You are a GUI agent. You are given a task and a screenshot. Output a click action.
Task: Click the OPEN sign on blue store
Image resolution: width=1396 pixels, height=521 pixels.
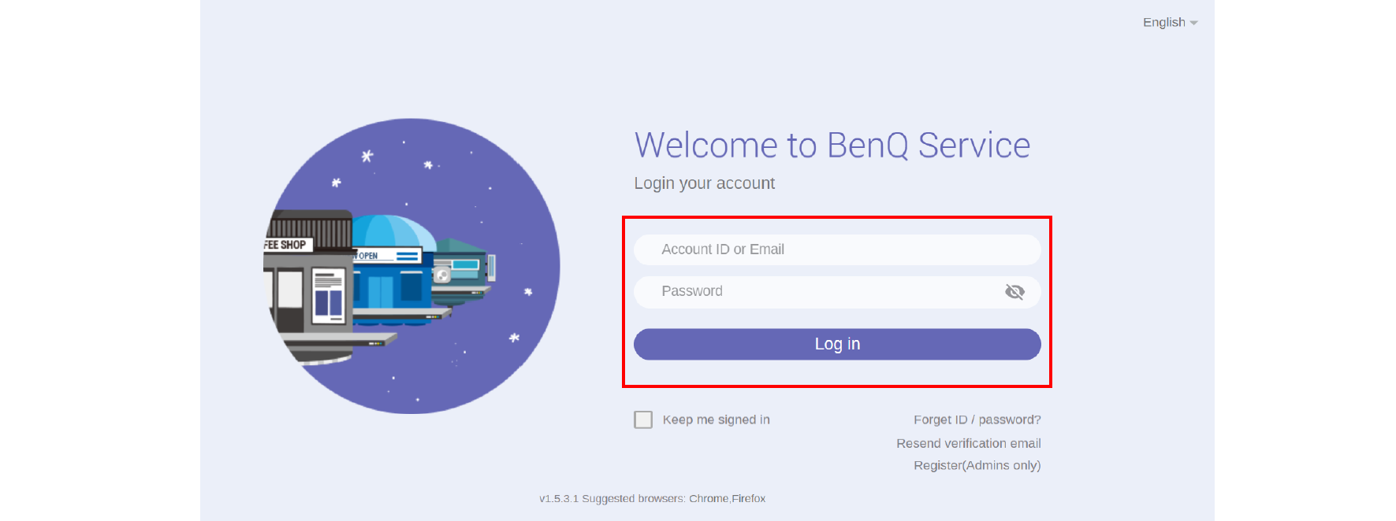coord(368,256)
